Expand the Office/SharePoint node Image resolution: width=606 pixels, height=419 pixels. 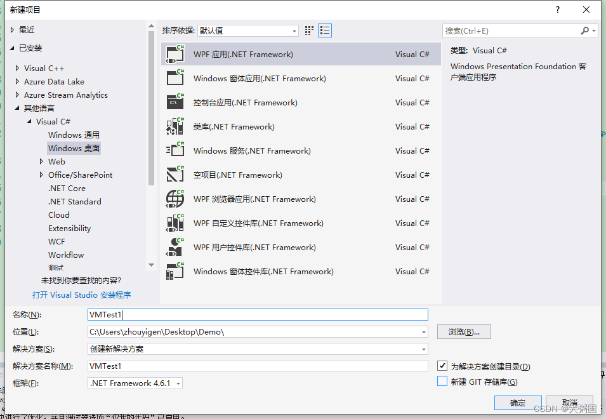tap(41, 175)
